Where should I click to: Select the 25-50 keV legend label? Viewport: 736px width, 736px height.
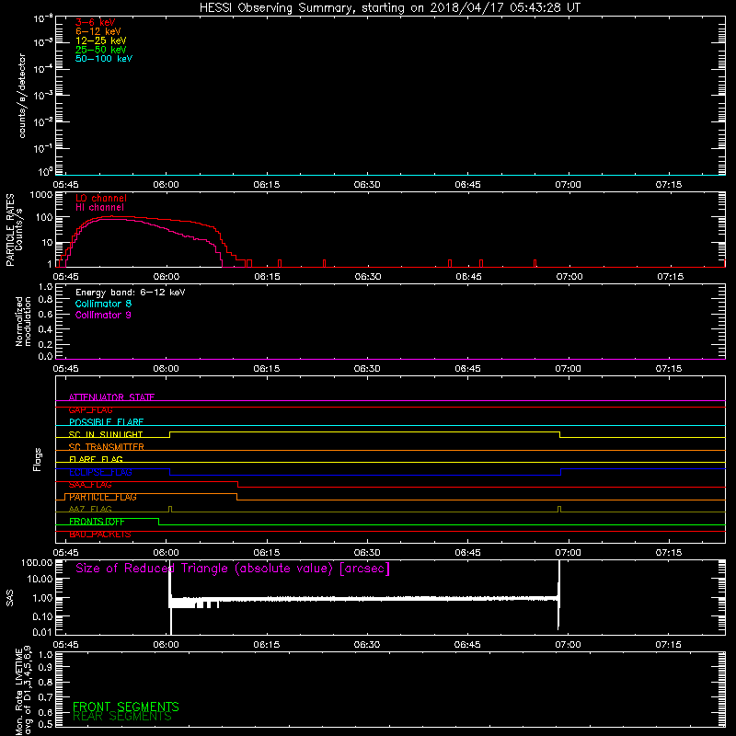coord(101,50)
